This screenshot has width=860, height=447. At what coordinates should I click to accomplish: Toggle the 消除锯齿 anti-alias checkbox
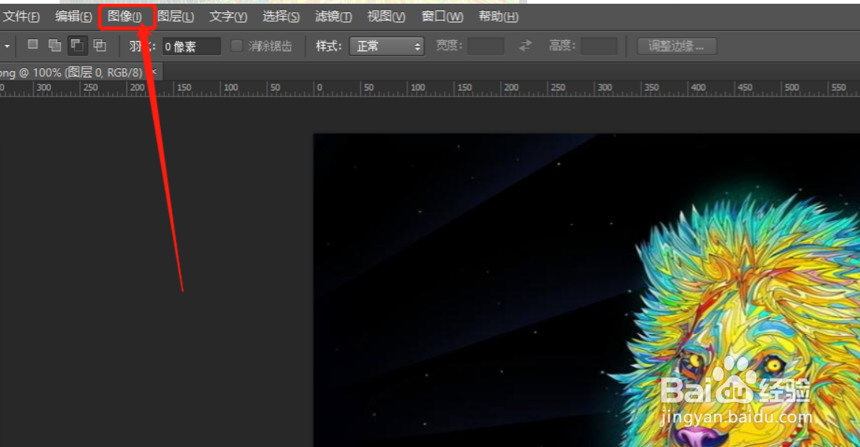point(237,46)
